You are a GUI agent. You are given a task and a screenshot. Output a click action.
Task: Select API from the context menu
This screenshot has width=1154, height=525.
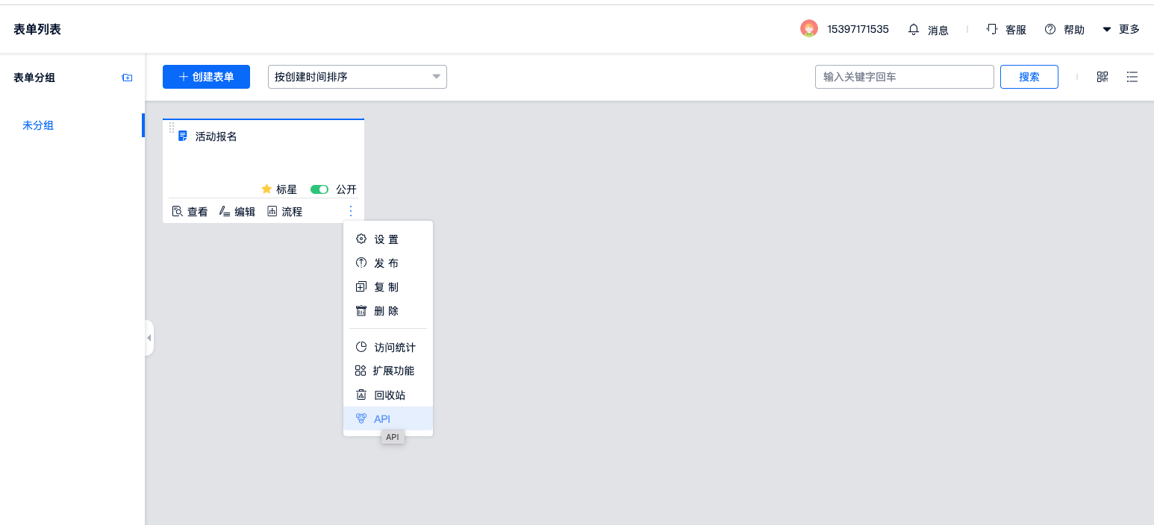[382, 419]
